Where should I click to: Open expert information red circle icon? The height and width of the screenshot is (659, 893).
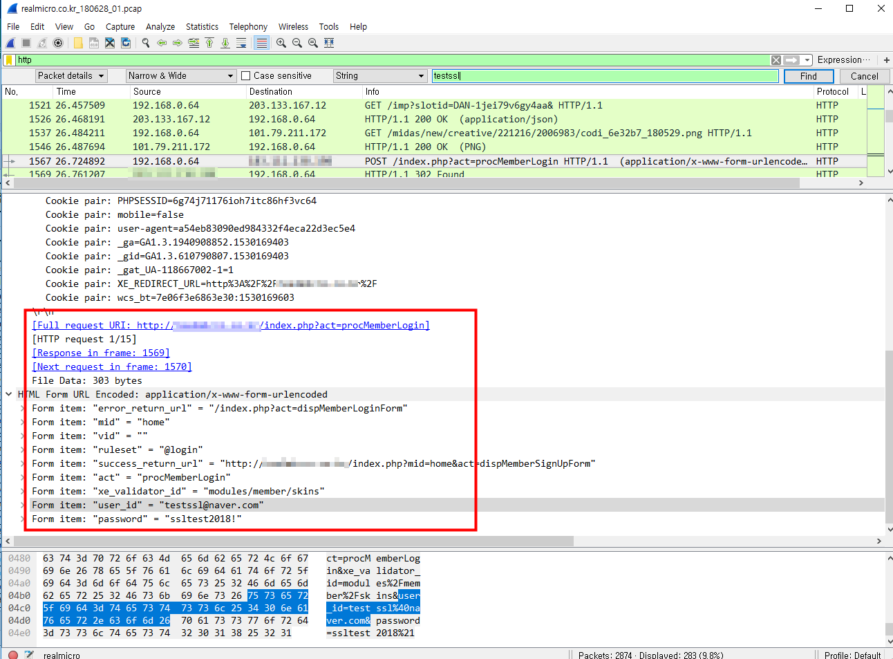13,654
